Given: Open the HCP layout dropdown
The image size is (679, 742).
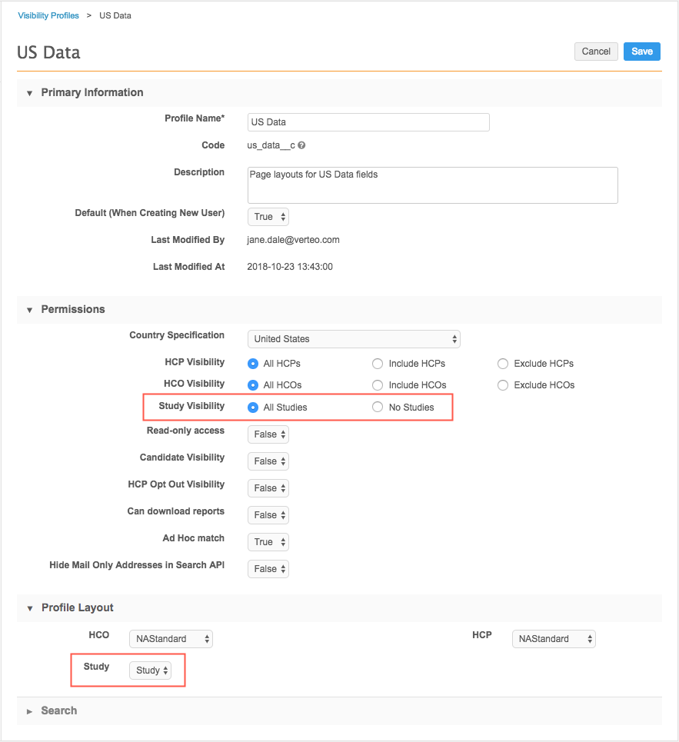Looking at the screenshot, I should pos(554,639).
